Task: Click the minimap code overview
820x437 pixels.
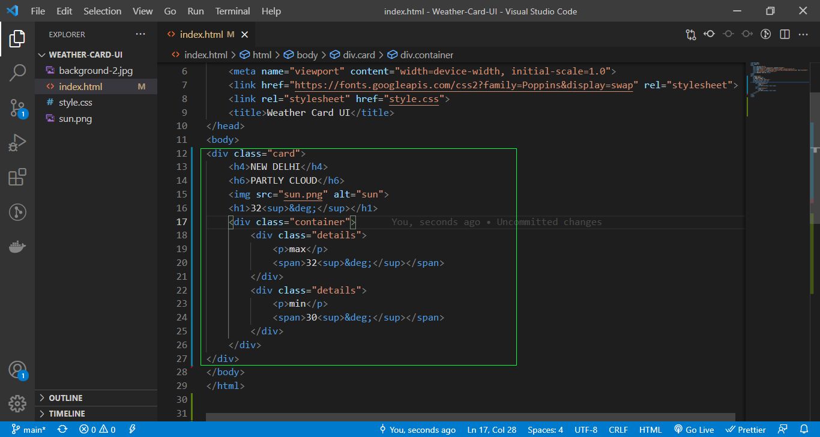Action: coord(777,80)
